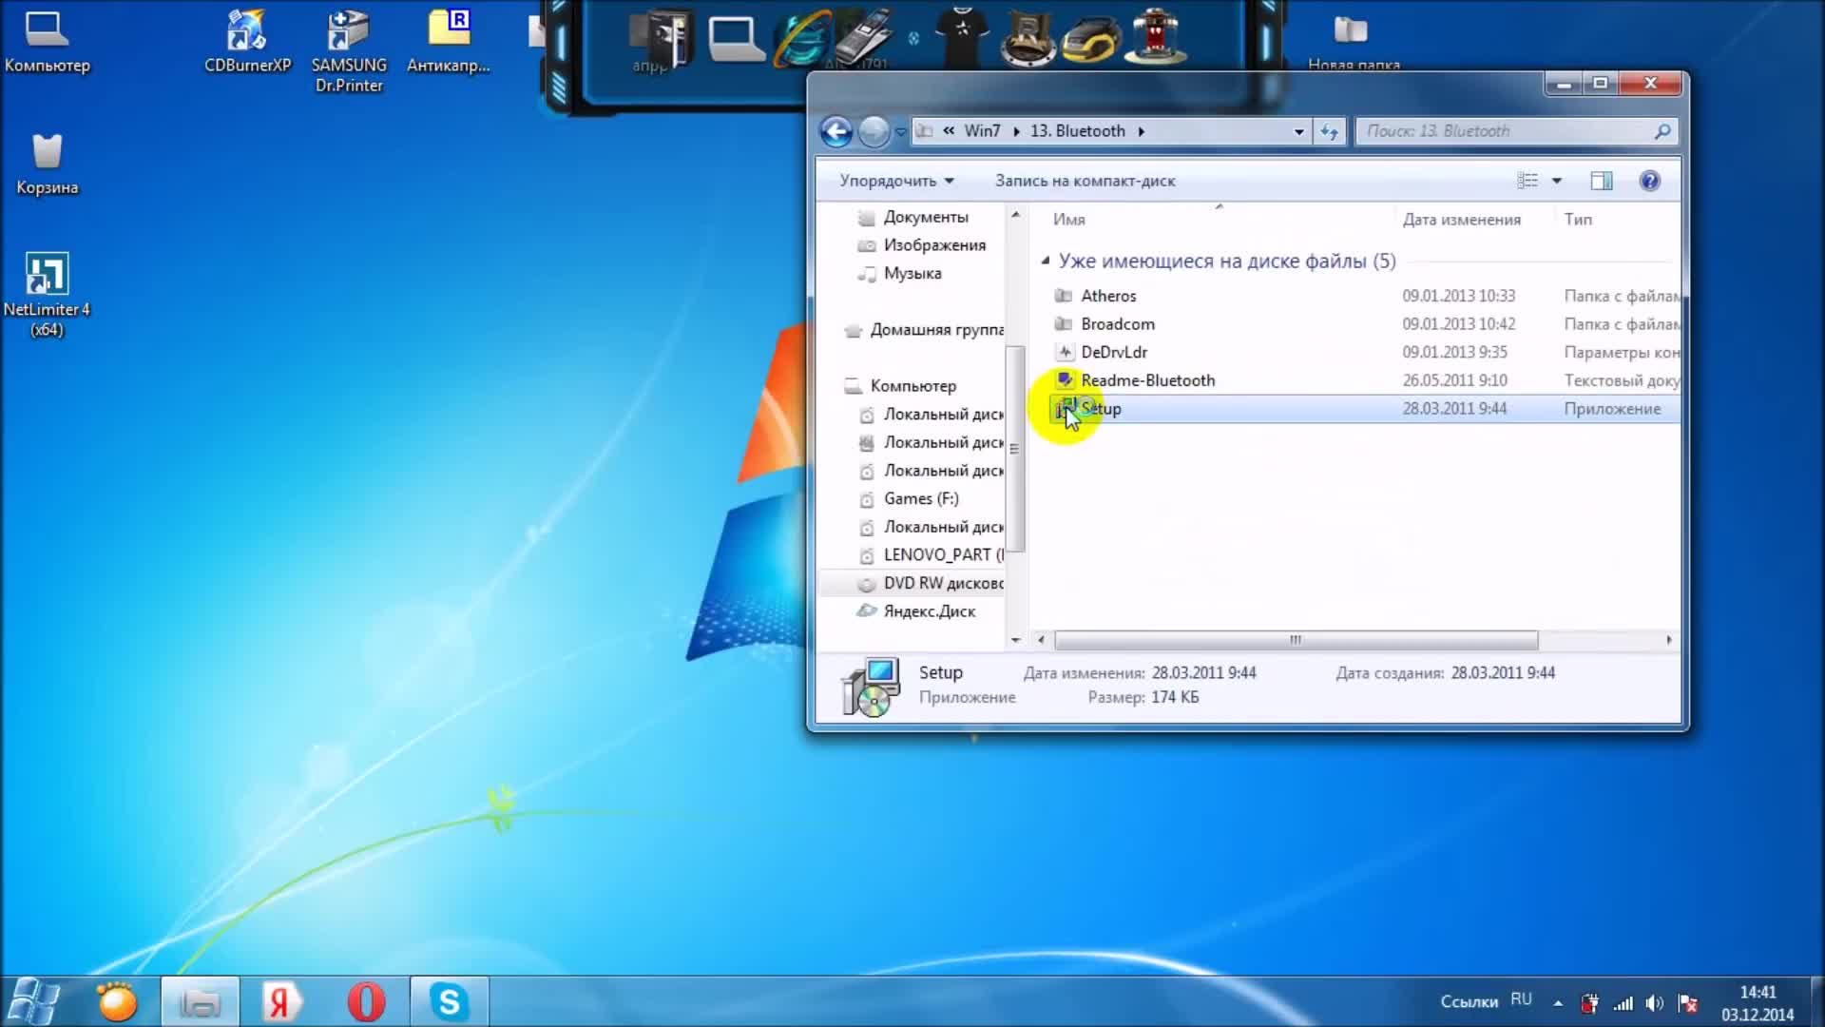Collapse the existing disc files group
This screenshot has width=1825, height=1027.
(1046, 261)
